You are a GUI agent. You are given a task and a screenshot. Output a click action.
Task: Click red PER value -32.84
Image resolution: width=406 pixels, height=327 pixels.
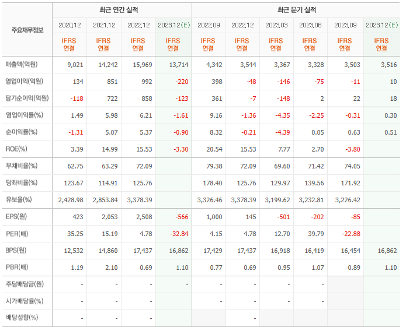(179, 234)
